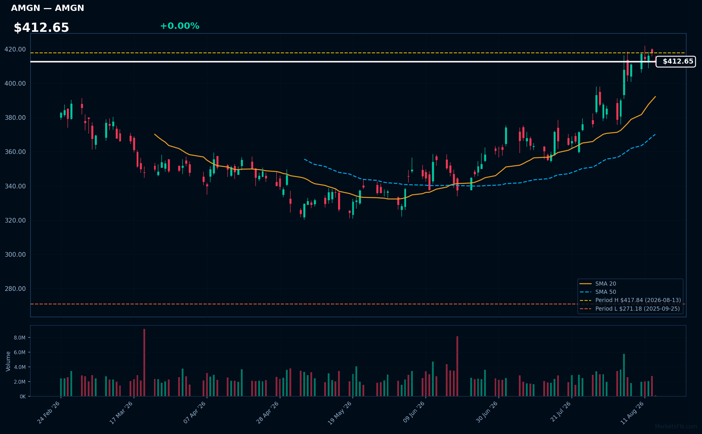Click the 07 Apr '26 date label
Viewport: 702px width, 434px height.
click(x=195, y=413)
